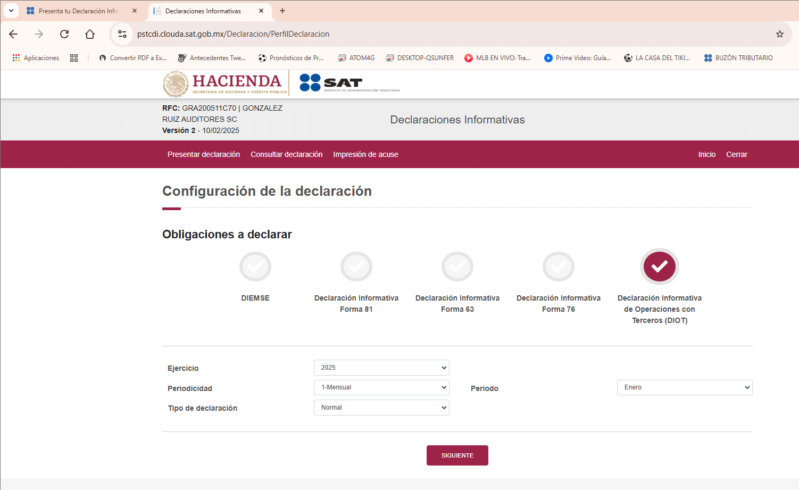Click Cerrar to sign out

pyautogui.click(x=736, y=154)
